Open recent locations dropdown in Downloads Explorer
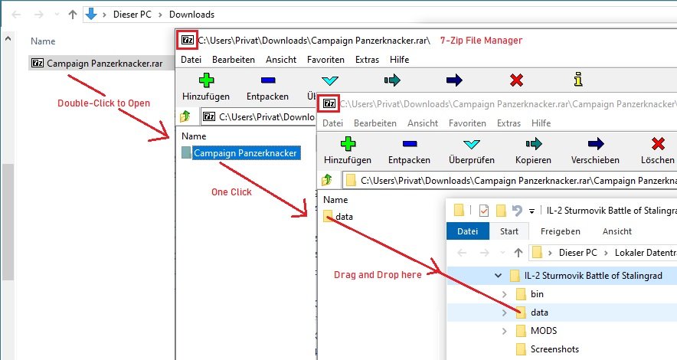The image size is (677, 360). click(x=57, y=15)
